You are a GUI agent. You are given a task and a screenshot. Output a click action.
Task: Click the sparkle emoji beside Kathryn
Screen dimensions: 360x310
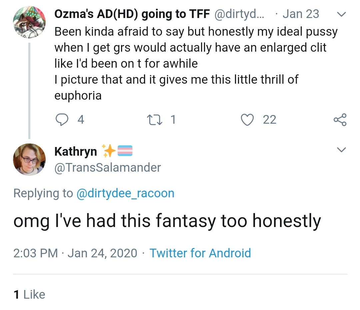click(108, 151)
